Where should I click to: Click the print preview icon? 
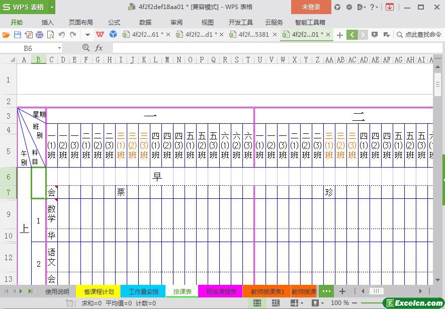click(x=50, y=35)
